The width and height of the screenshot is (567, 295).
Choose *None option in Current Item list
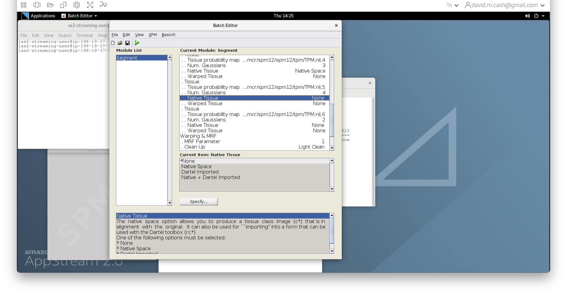255,161
